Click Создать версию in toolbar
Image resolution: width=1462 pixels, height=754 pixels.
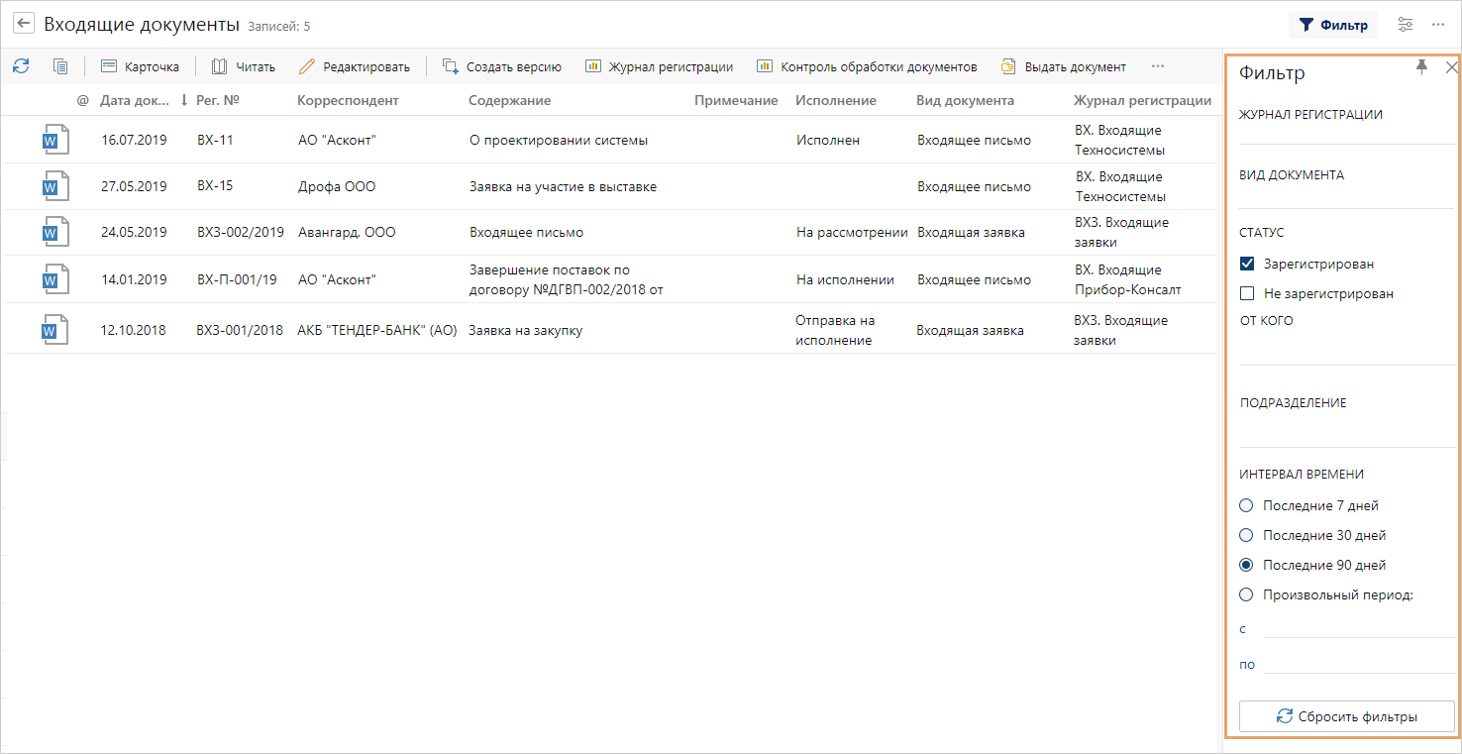click(502, 66)
